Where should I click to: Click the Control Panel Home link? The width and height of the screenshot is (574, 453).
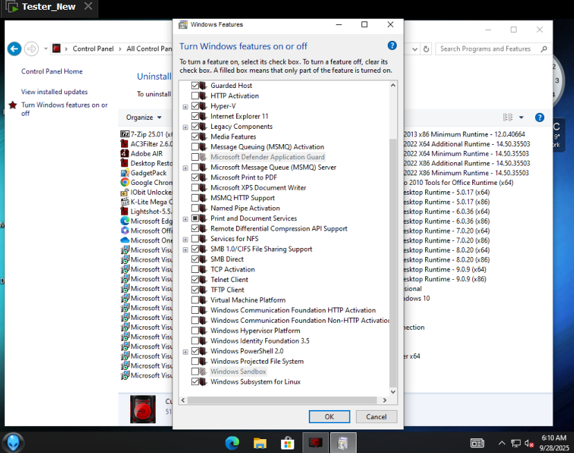pyautogui.click(x=52, y=71)
